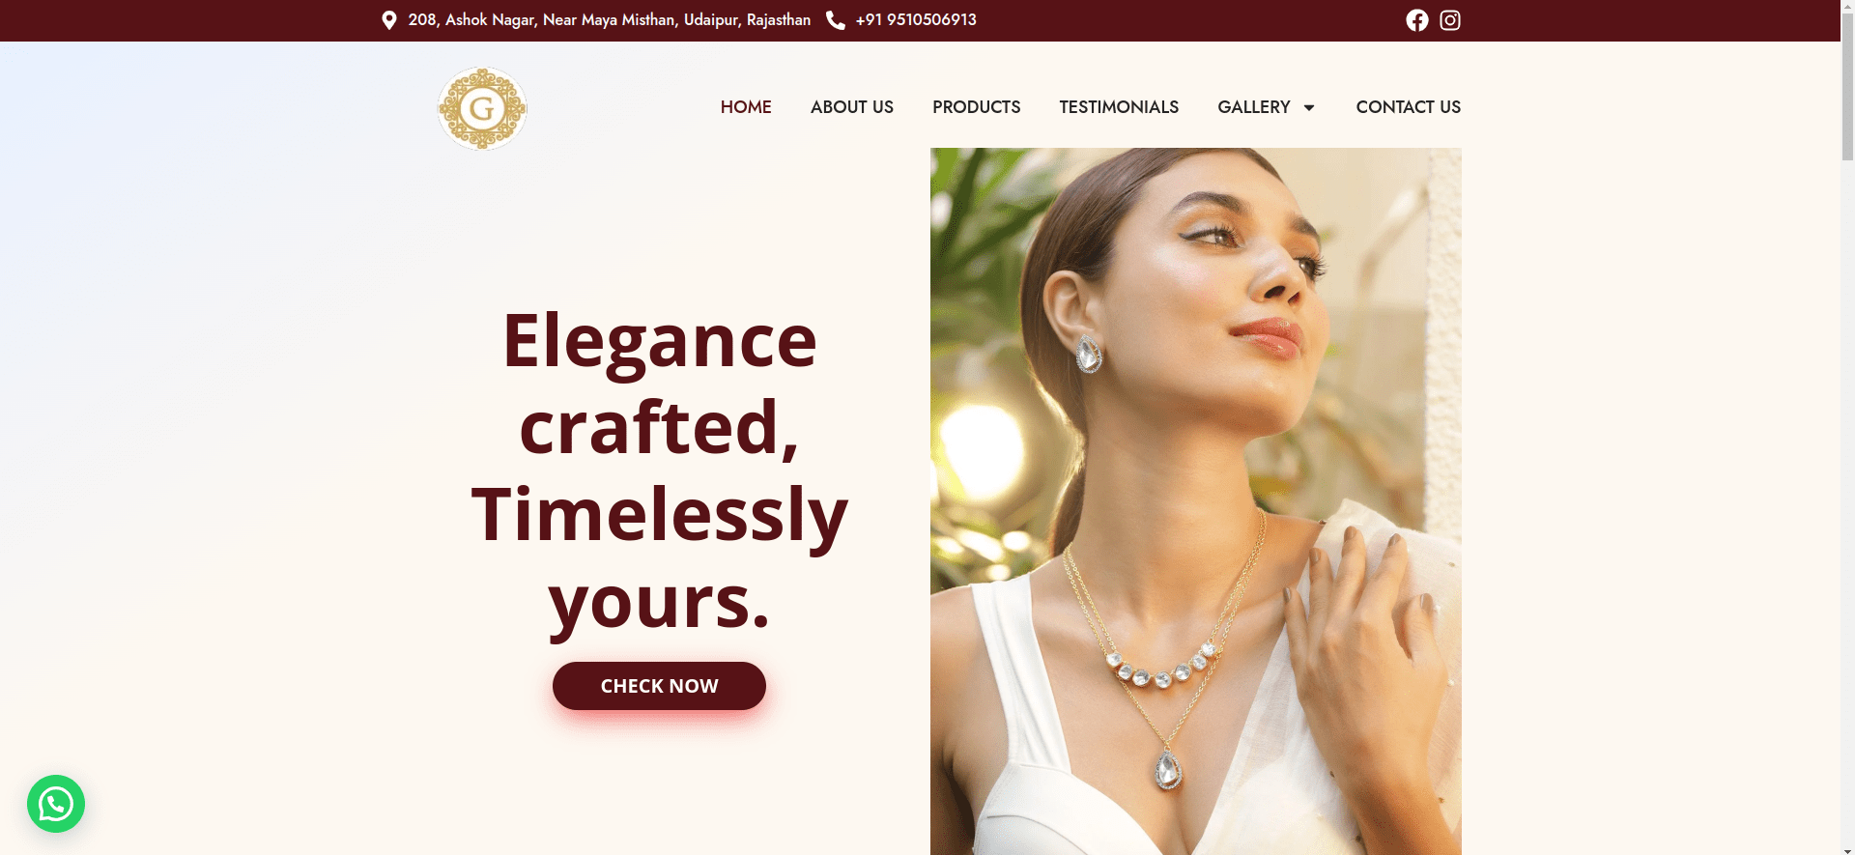Image resolution: width=1855 pixels, height=855 pixels.
Task: Click the vertical page scrollbar thumb
Action: tap(1847, 87)
